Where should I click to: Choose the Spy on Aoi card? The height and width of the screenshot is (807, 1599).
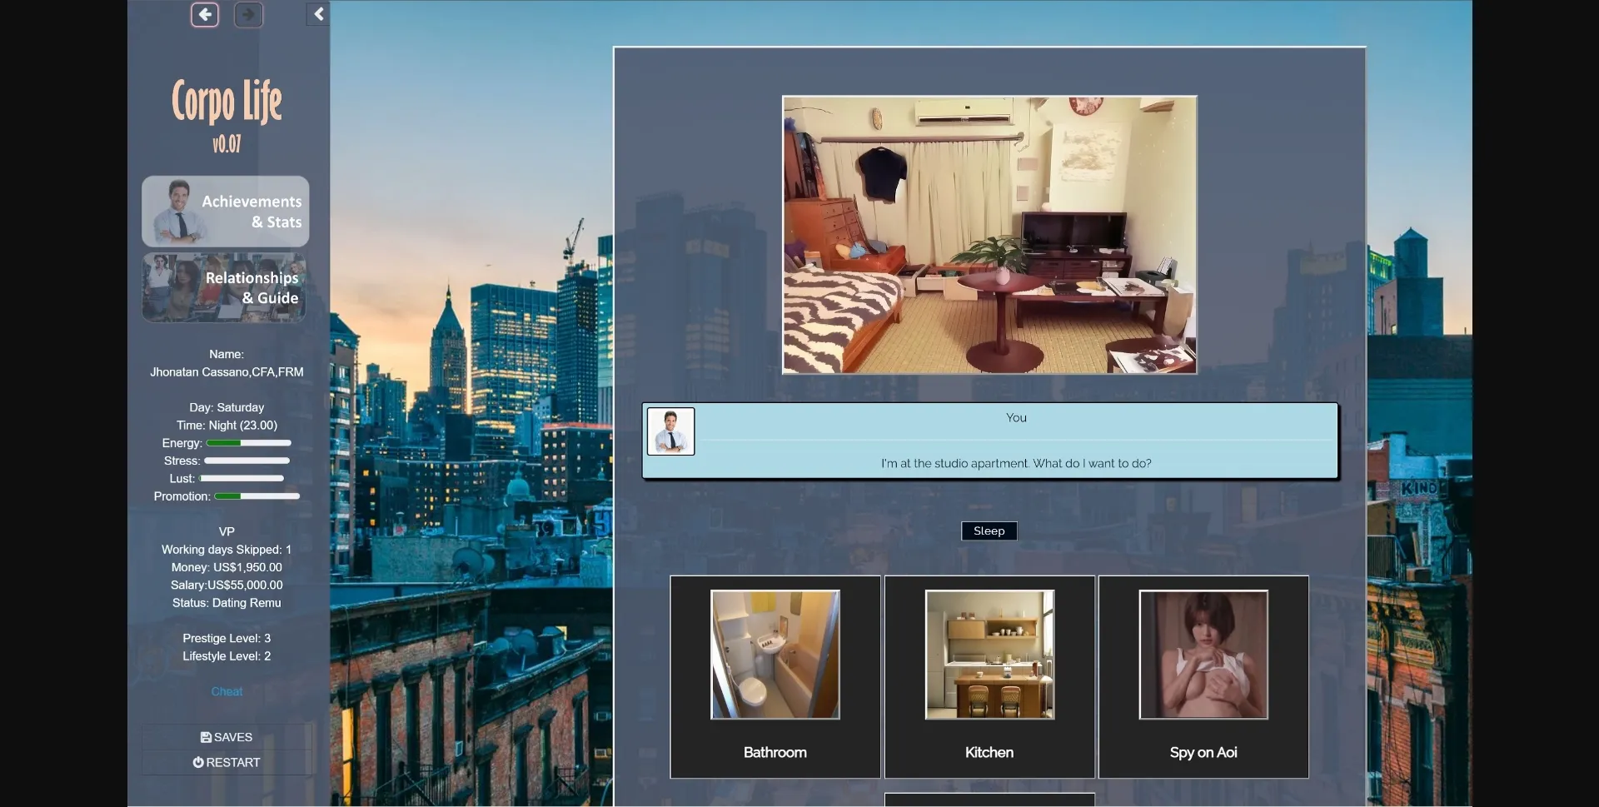[x=1203, y=676]
